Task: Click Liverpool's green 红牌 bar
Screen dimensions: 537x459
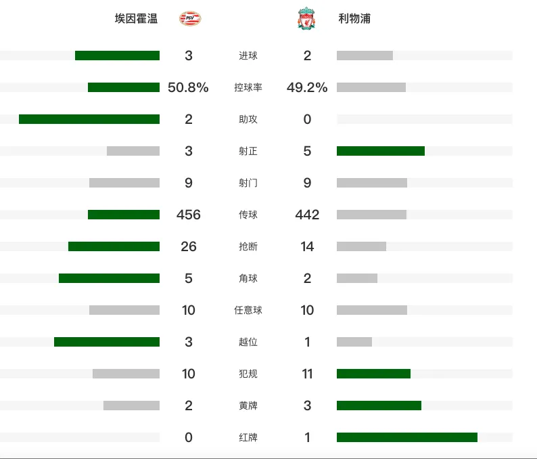Action: click(x=407, y=437)
